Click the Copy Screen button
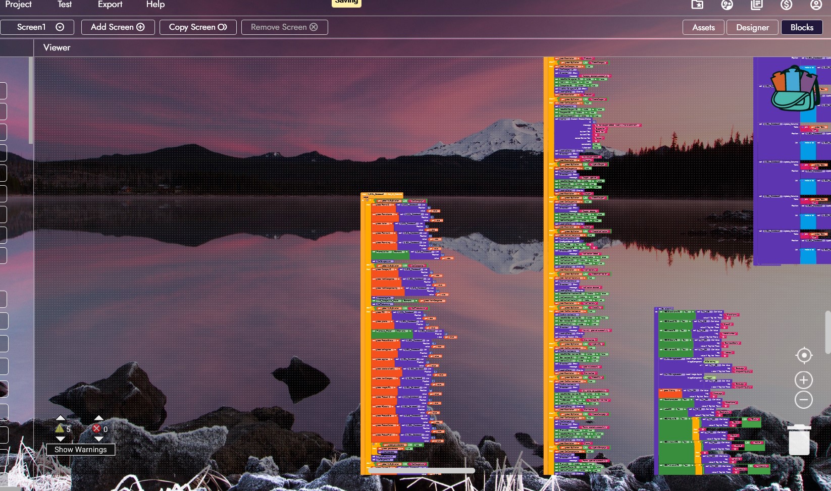Image resolution: width=831 pixels, height=491 pixels. pos(198,27)
